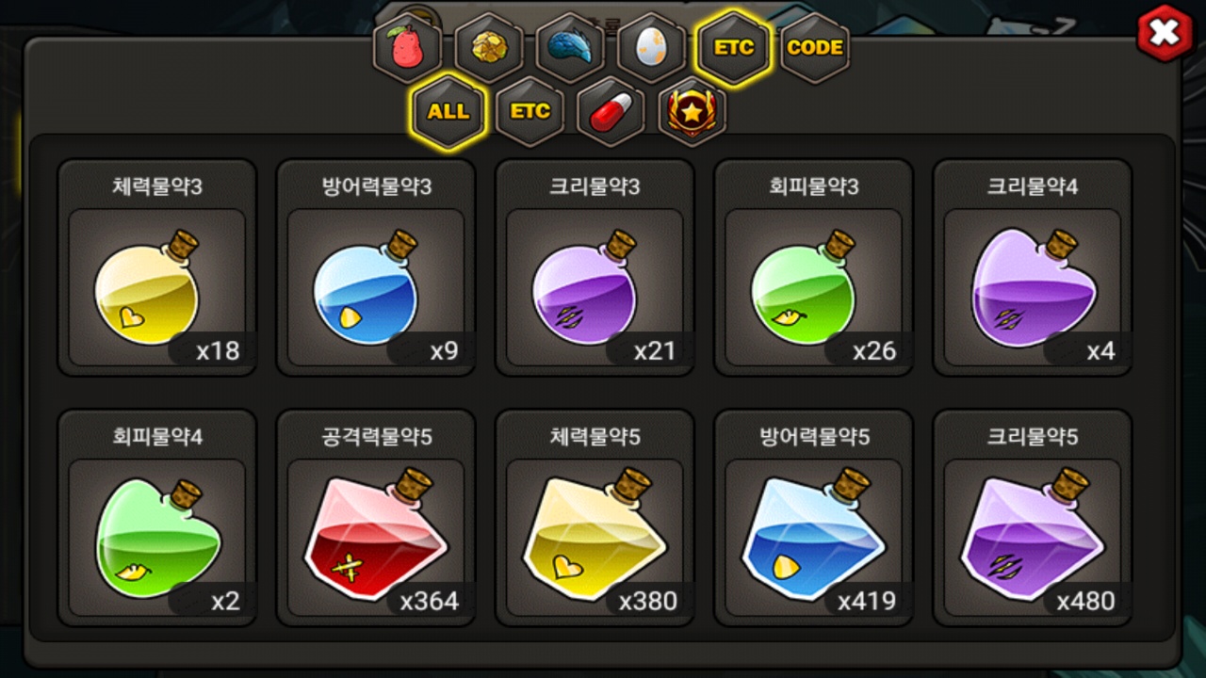This screenshot has height=678, width=1206.
Task: Select the yellow 체력물약3 potion
Action: click(157, 268)
